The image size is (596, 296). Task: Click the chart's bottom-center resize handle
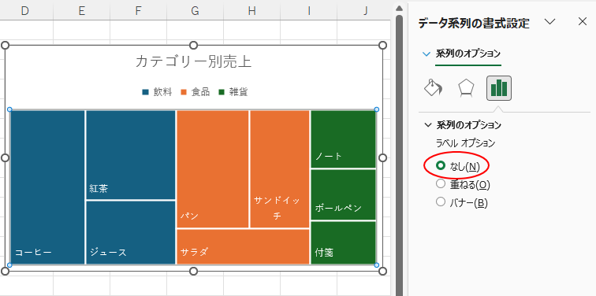coord(193,271)
